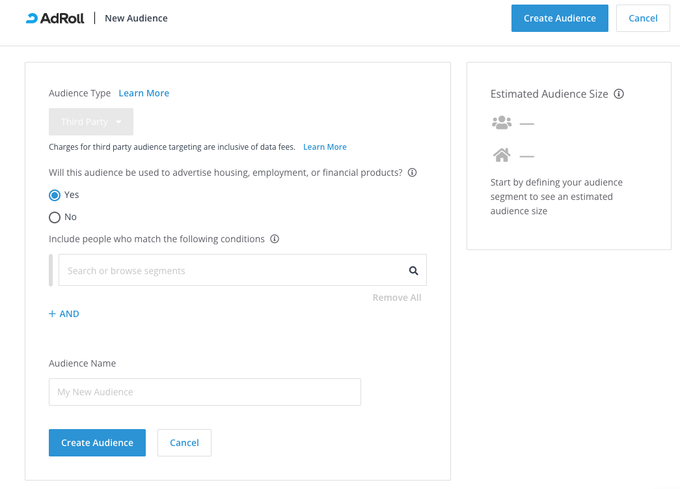Select the Yes radio button
The image size is (680, 489).
tap(55, 195)
